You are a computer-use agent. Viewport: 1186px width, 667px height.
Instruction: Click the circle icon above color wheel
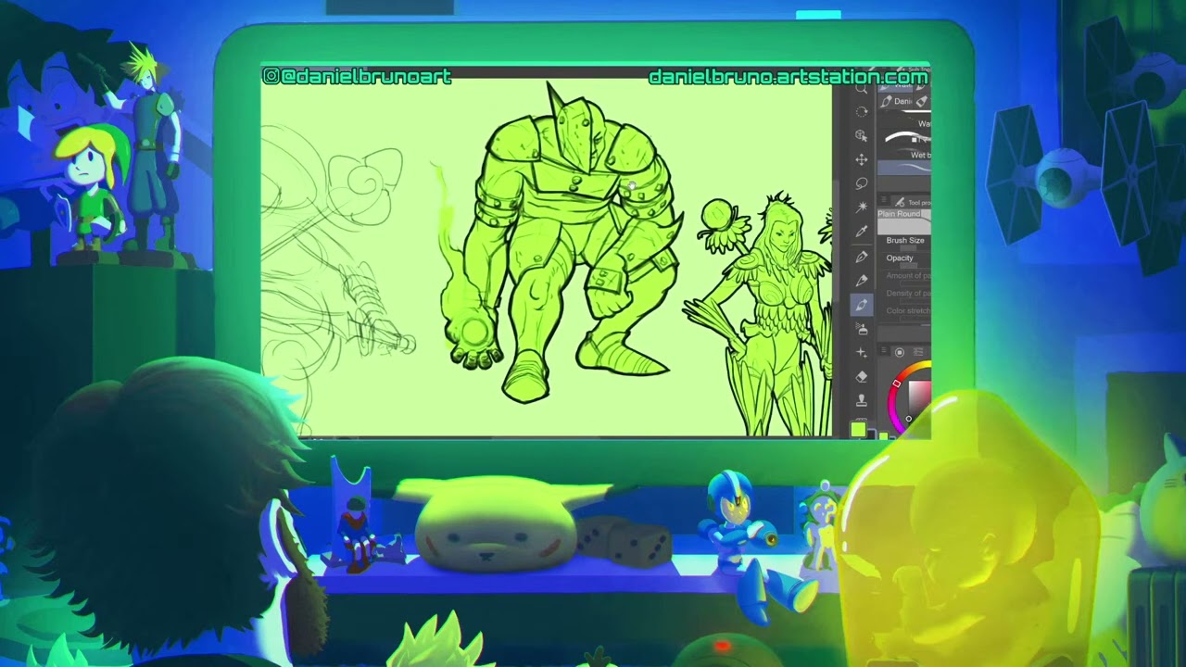point(900,353)
